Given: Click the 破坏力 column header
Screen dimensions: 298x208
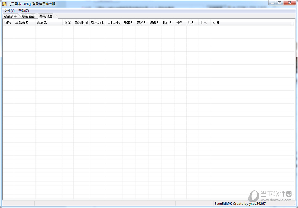Looking at the screenshot, I should pyautogui.click(x=141, y=22).
